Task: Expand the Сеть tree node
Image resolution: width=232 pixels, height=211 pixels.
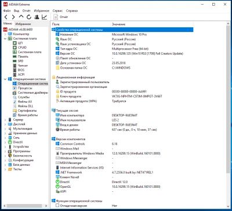Action: [5, 138]
